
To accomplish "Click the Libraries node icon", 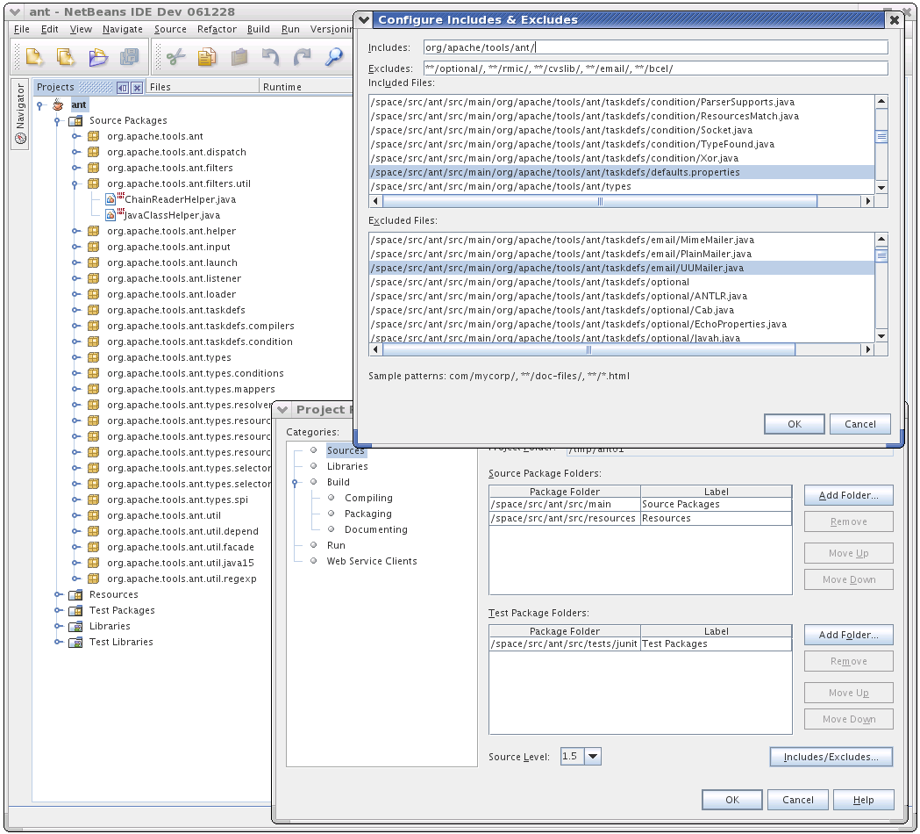I will pos(75,626).
